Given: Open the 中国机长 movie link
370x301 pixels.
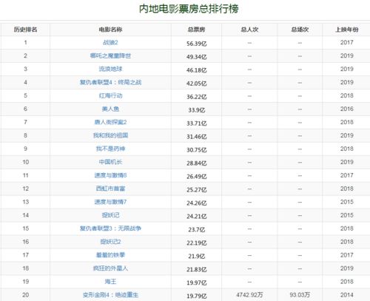Looking at the screenshot, I should click(110, 162).
